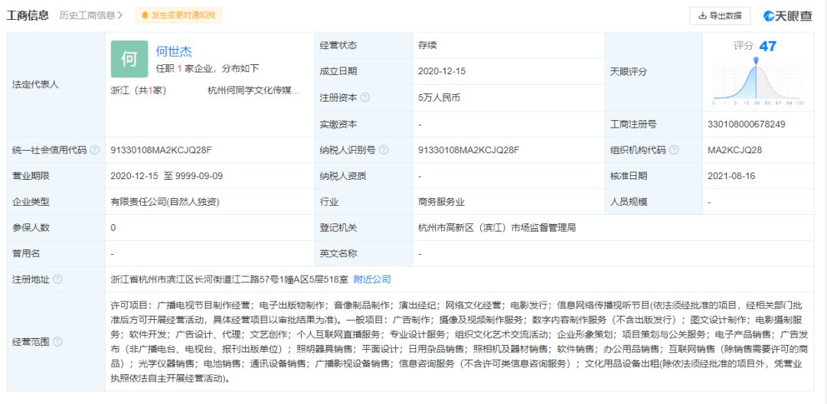Click the bell icon in notify button
Screen dimensions: 827x404
pyautogui.click(x=145, y=15)
